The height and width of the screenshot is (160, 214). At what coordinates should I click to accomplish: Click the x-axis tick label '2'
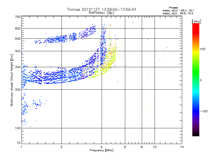click(x=62, y=147)
